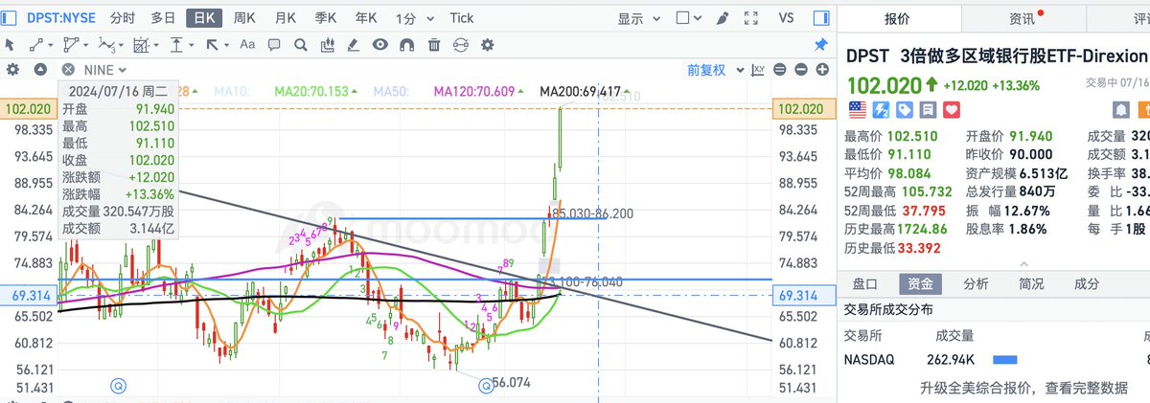Switch to 分析 analysis tab
The height and width of the screenshot is (403, 1150).
[x=976, y=283]
